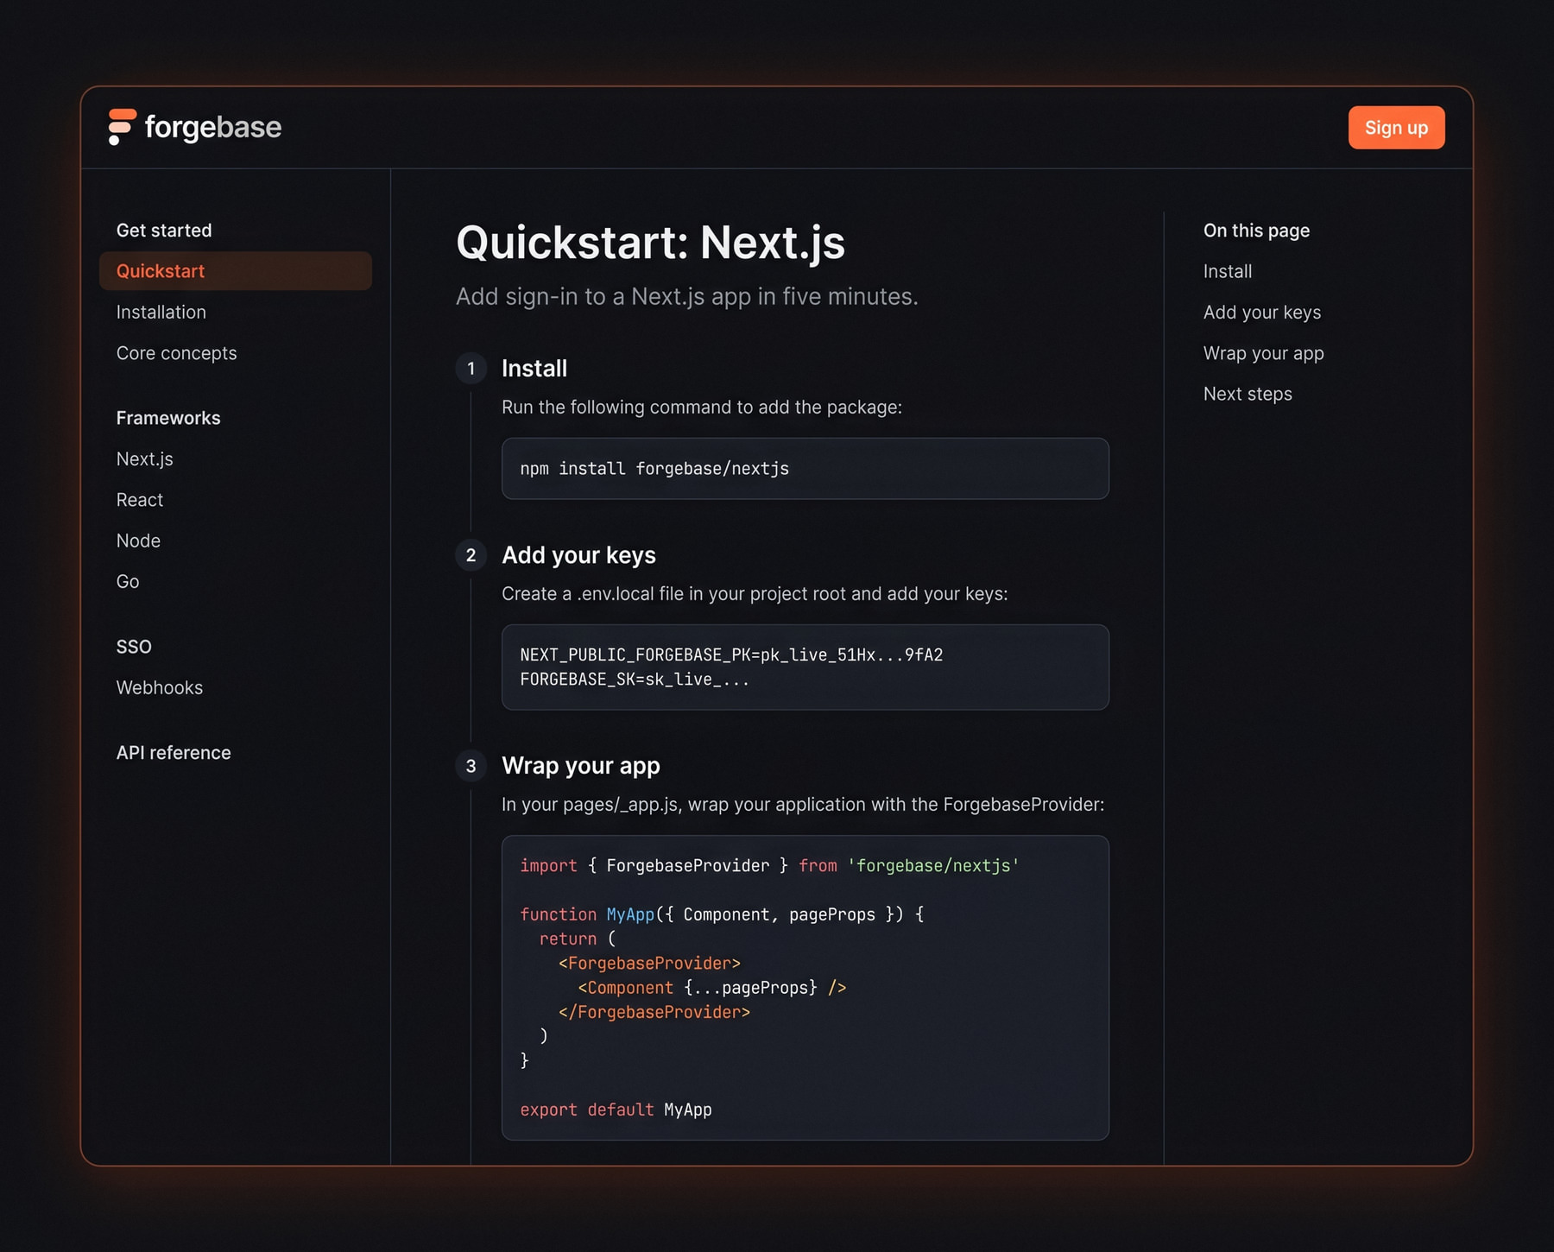1554x1252 pixels.
Task: Click the function MyApp code line
Action: point(722,914)
